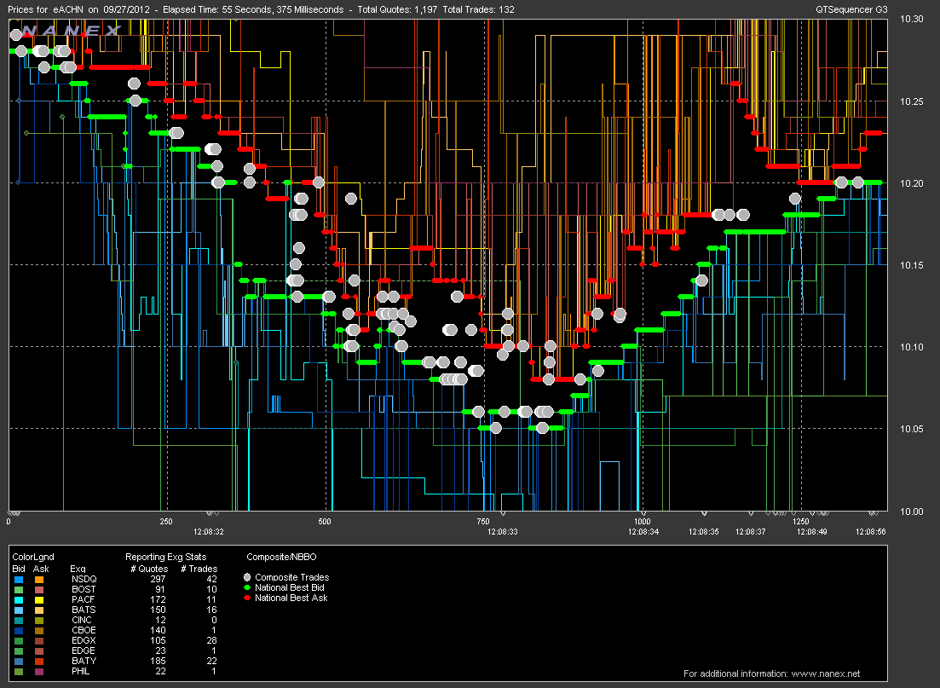Click the 250 sequence tick label
This screenshot has height=688, width=940.
[x=166, y=521]
